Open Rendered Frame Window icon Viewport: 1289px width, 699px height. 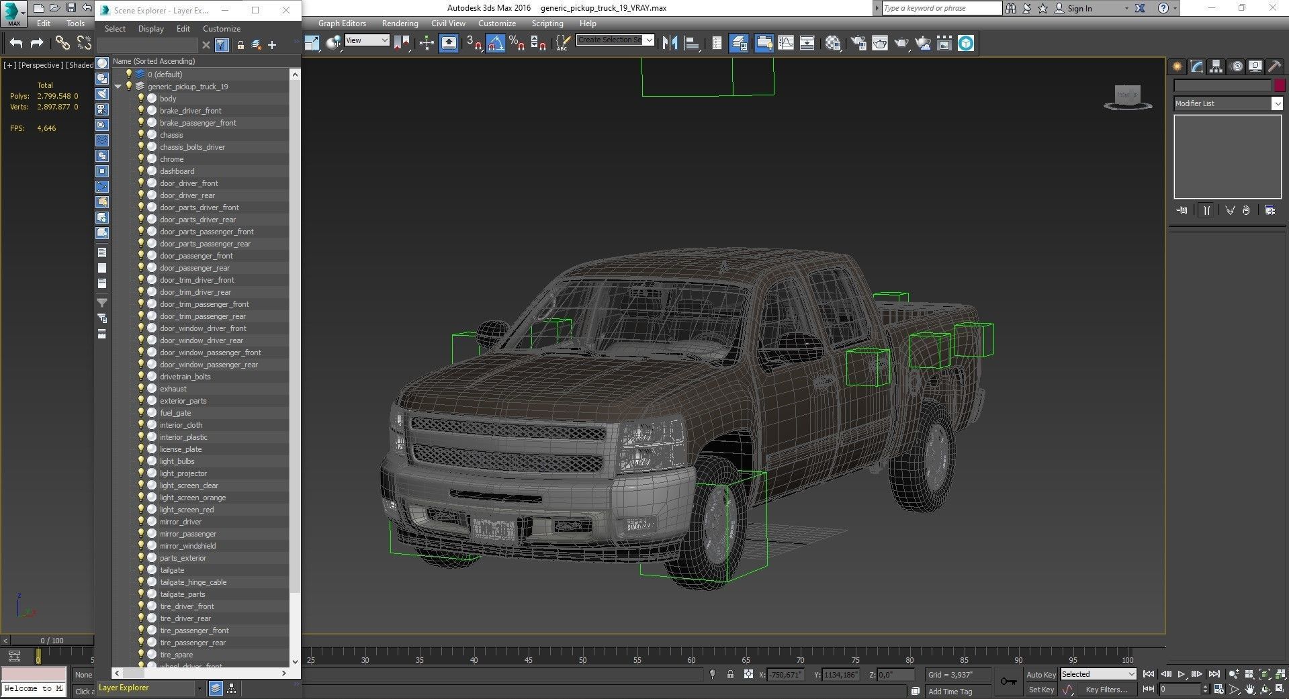pos(880,43)
